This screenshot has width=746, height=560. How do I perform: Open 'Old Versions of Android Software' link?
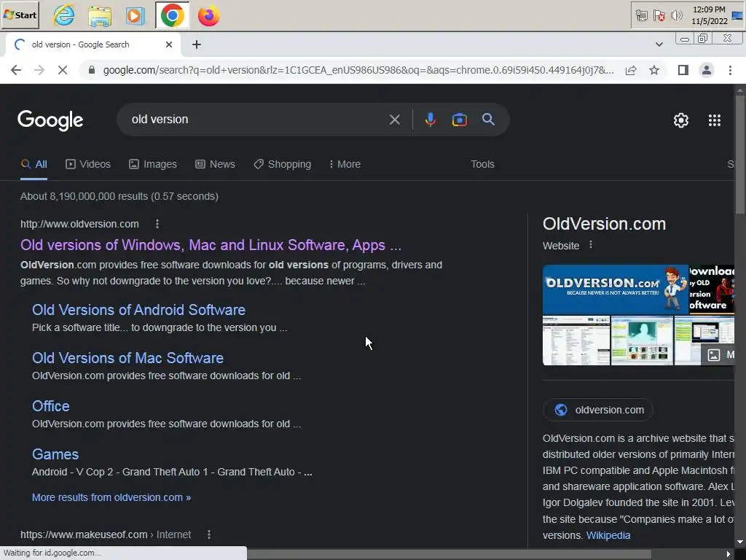point(138,309)
